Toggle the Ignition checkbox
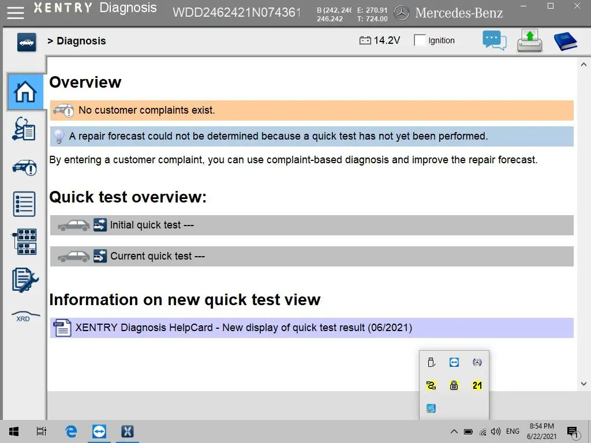Image resolution: width=591 pixels, height=443 pixels. 420,40
